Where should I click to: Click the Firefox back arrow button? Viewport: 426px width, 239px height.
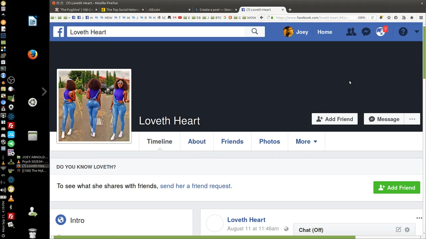tap(262, 18)
